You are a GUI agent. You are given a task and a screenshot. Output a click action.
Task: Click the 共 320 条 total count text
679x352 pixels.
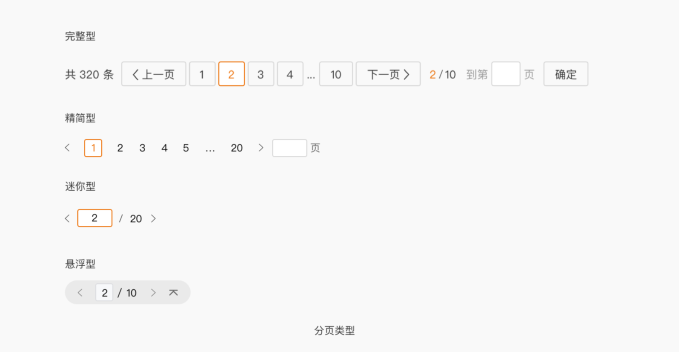(x=89, y=75)
